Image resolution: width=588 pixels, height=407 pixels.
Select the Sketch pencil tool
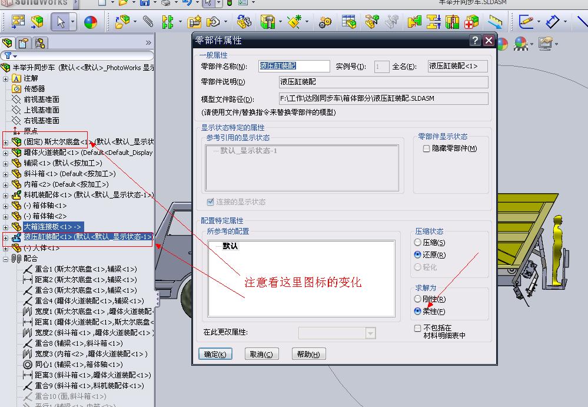tap(527, 22)
